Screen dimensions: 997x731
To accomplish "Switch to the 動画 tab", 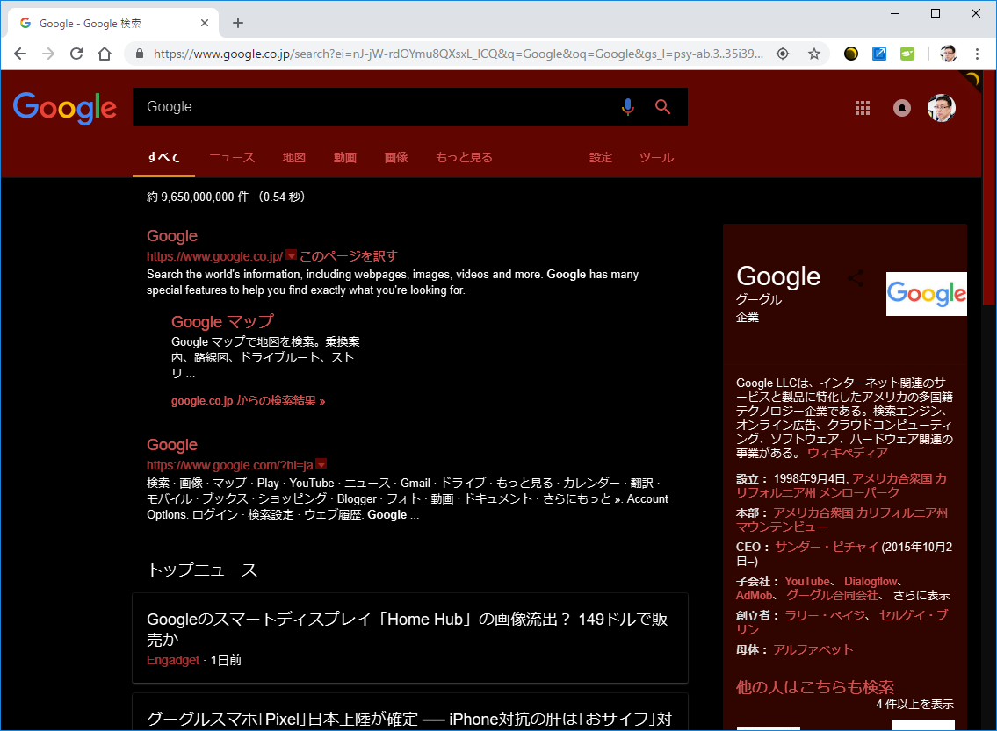I will click(x=344, y=157).
